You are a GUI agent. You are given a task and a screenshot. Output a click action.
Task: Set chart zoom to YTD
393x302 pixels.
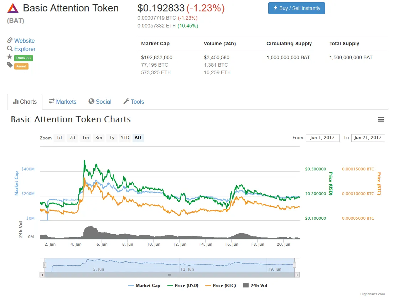tap(125, 138)
